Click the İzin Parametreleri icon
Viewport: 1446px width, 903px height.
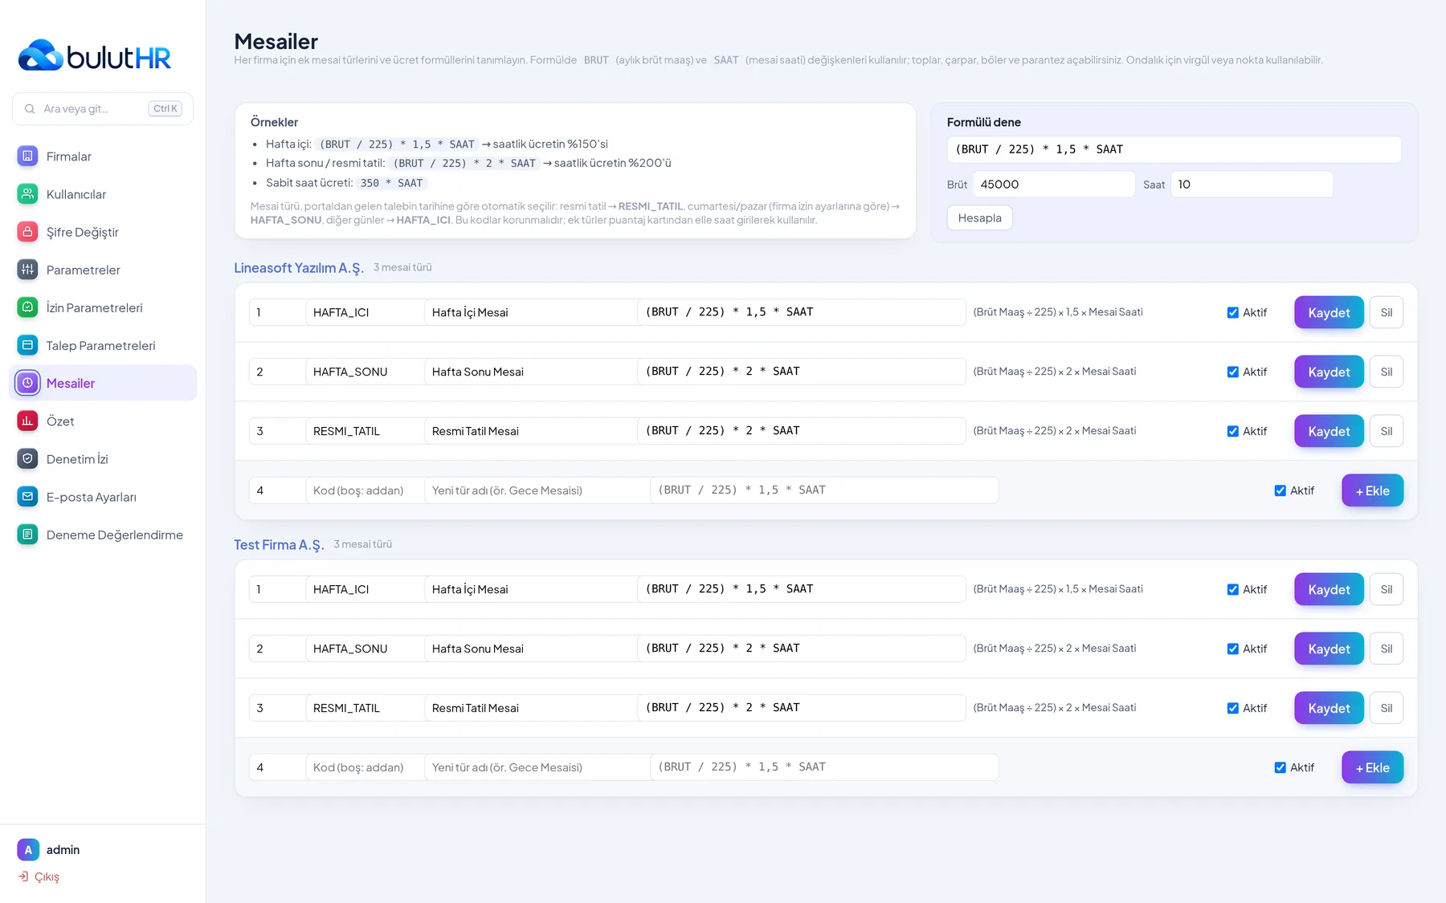(x=27, y=307)
